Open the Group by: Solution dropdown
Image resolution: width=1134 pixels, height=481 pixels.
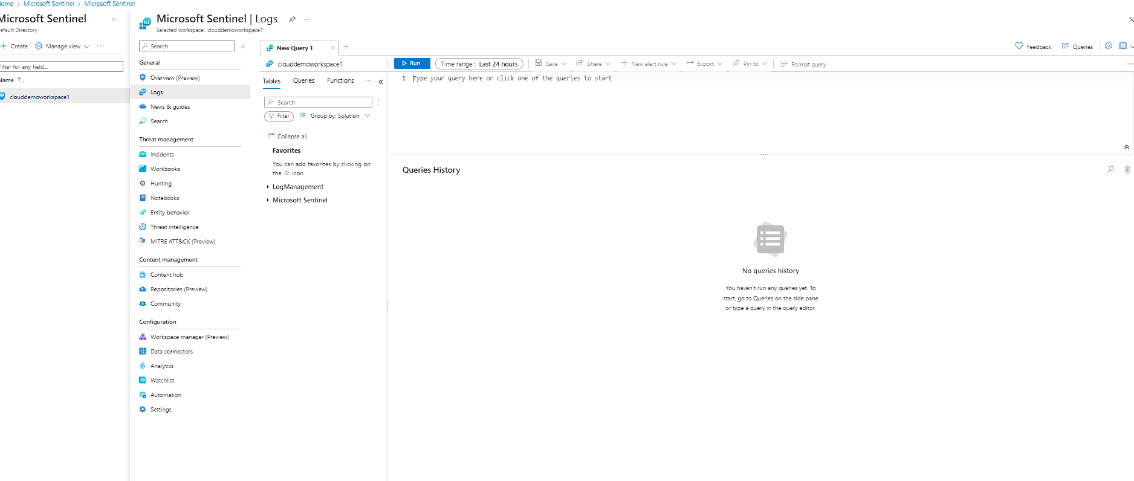(335, 116)
